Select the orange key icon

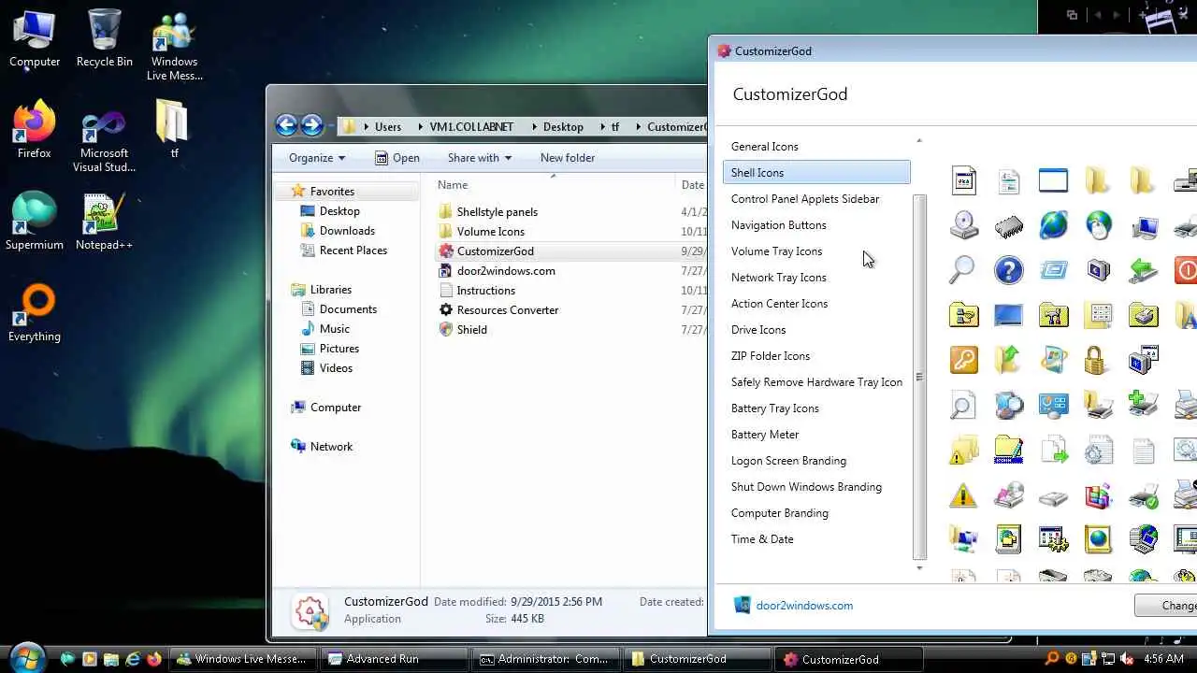(963, 360)
